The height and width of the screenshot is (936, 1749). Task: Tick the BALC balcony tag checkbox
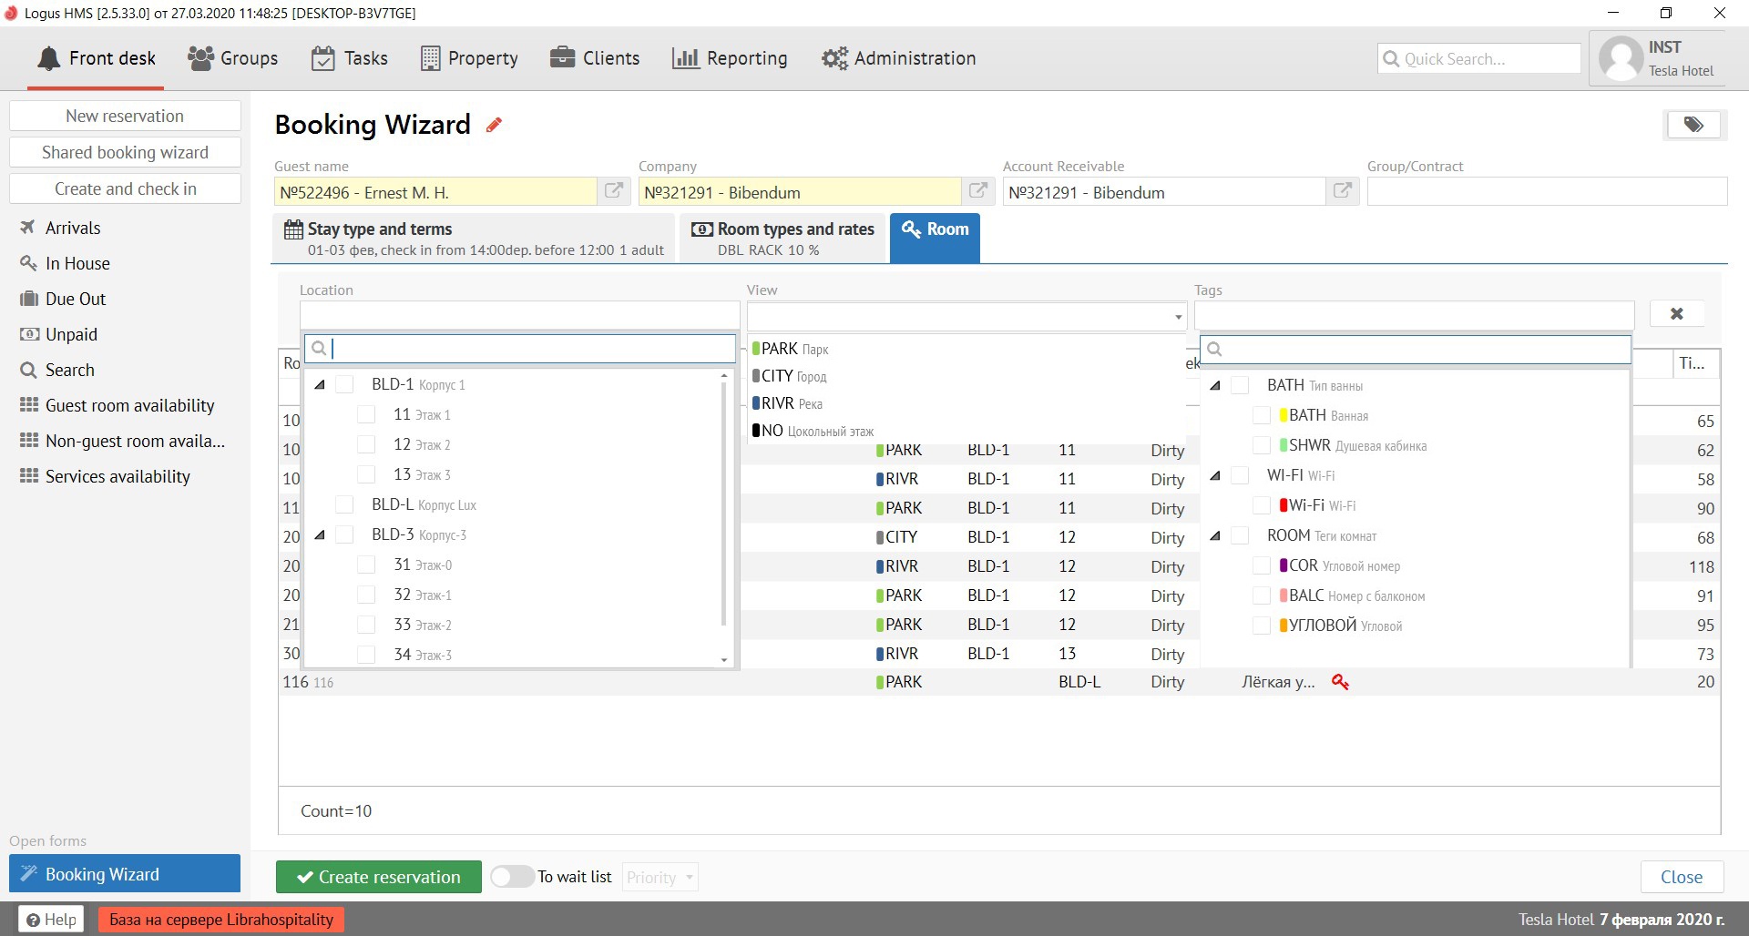point(1262,596)
